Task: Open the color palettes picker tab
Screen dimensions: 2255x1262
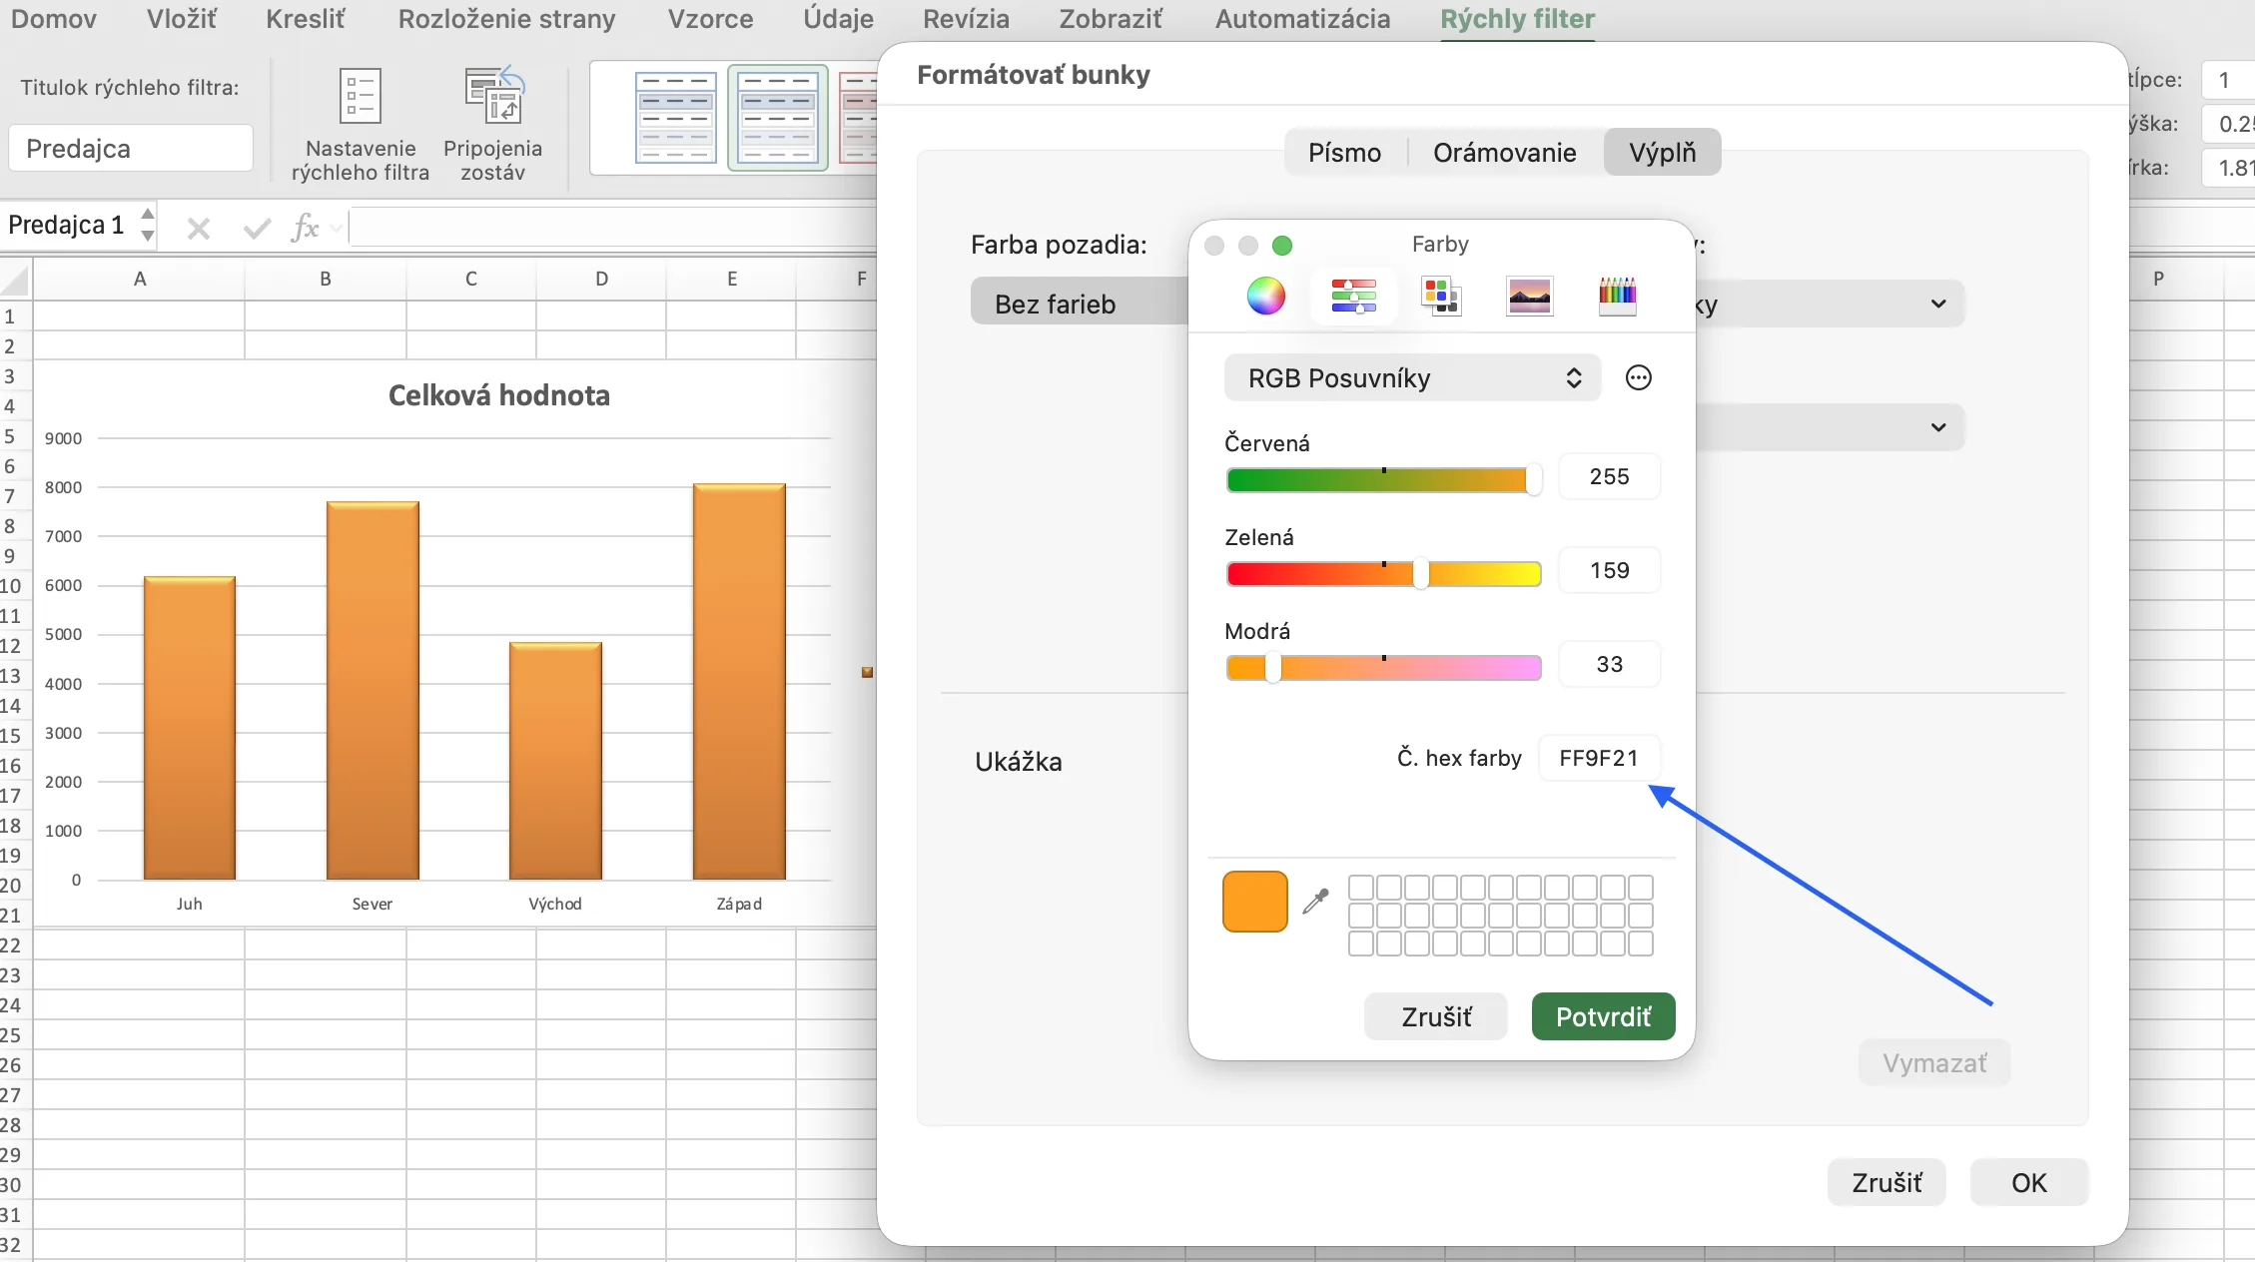Action: [1441, 296]
